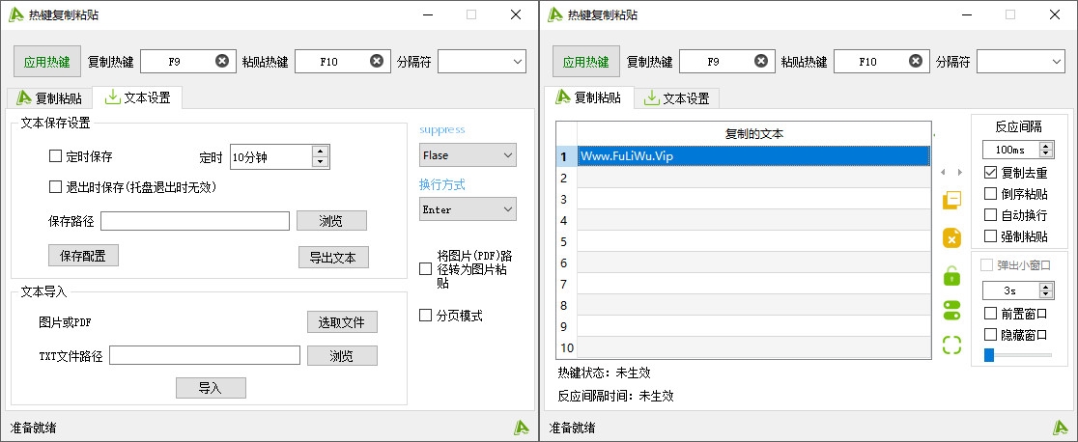Enable the 定时保存 checkbox
The height and width of the screenshot is (442, 1078).
[x=55, y=156]
